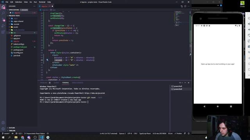Maximize the terminal panel with caret
This screenshot has height=140, width=250.
coord(185,83)
